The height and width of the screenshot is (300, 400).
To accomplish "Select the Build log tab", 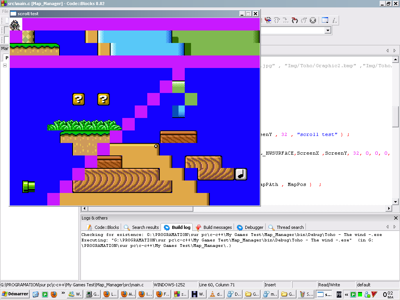I will pos(177,227).
